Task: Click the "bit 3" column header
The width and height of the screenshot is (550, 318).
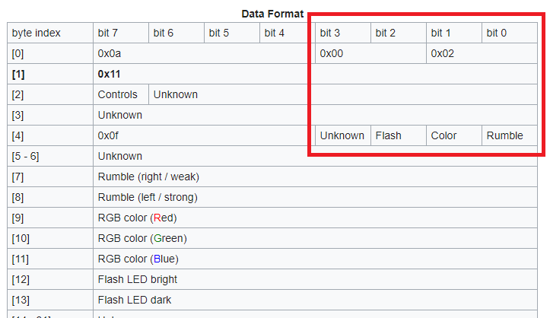Action: [x=330, y=33]
